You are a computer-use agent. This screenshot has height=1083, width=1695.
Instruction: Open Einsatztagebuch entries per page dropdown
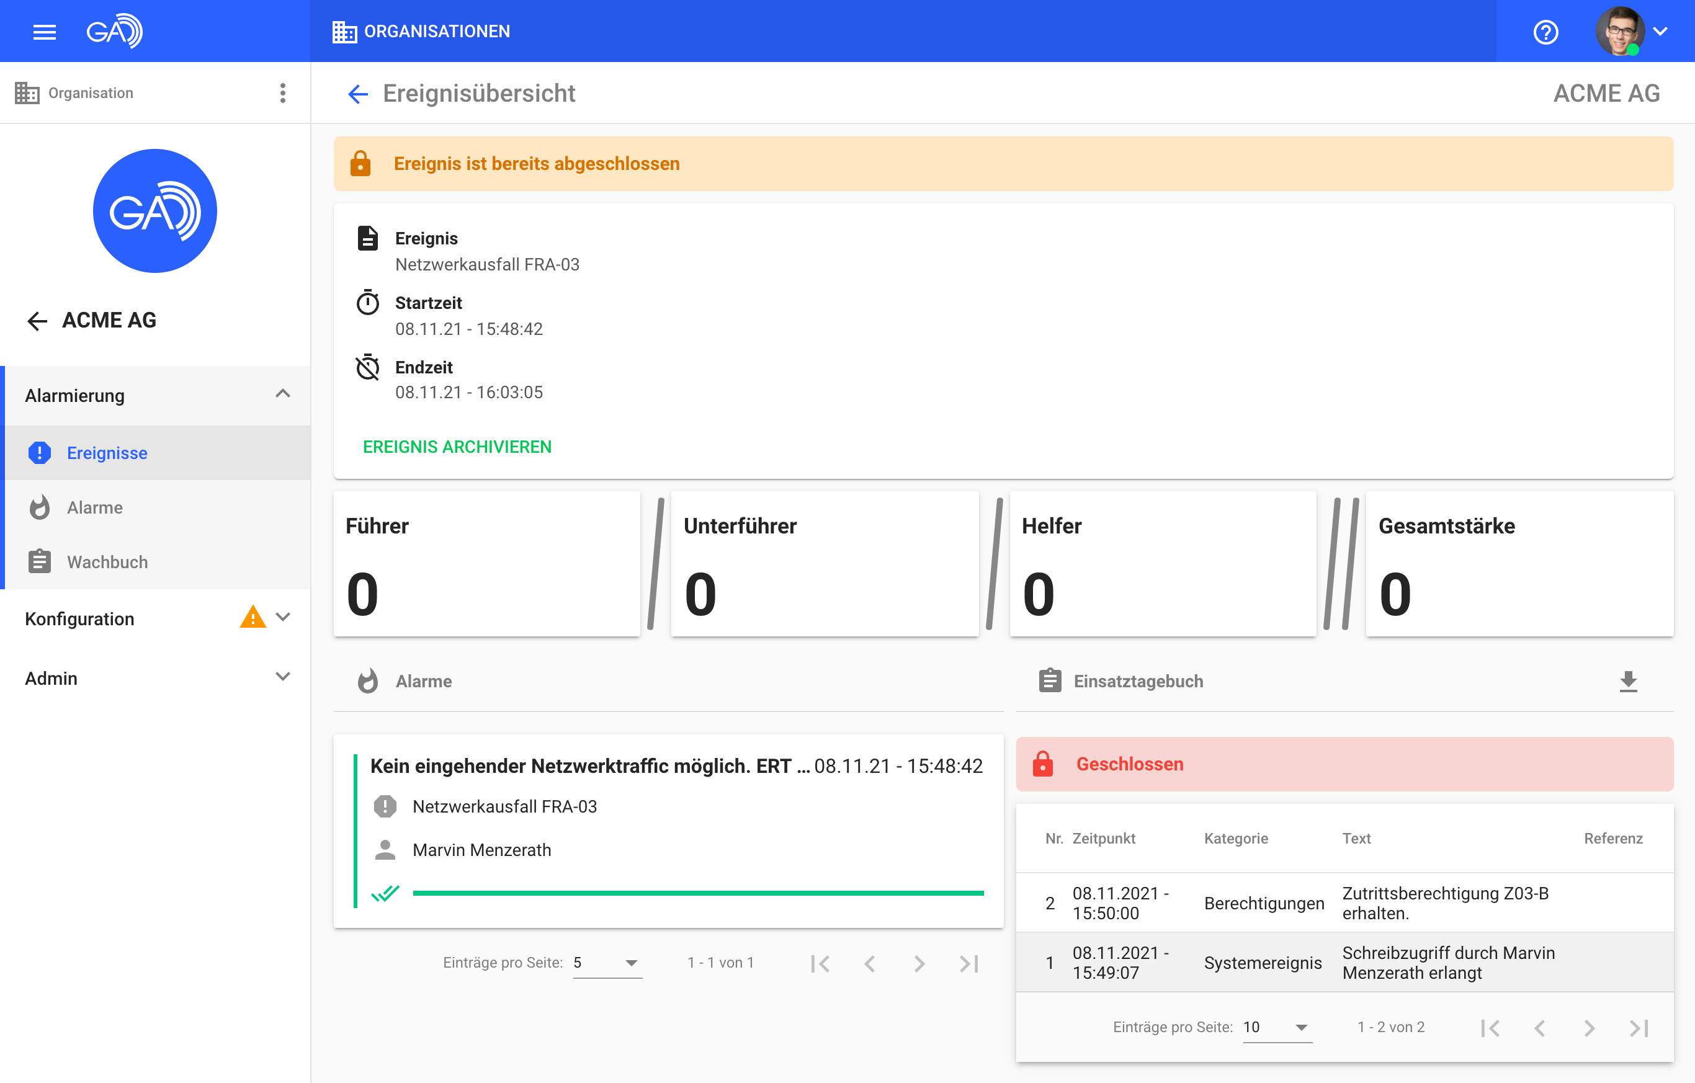pyautogui.click(x=1276, y=1027)
